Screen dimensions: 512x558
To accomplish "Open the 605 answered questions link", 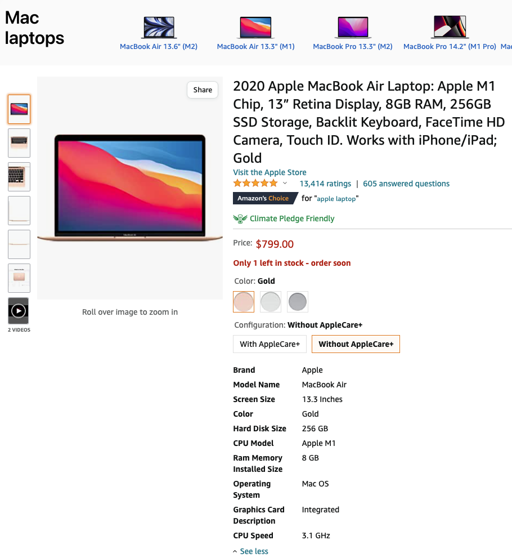I will [x=406, y=184].
